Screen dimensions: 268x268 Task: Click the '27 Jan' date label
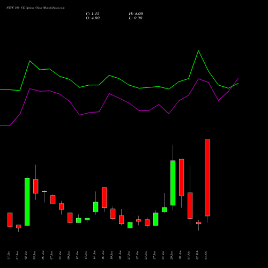155,255
